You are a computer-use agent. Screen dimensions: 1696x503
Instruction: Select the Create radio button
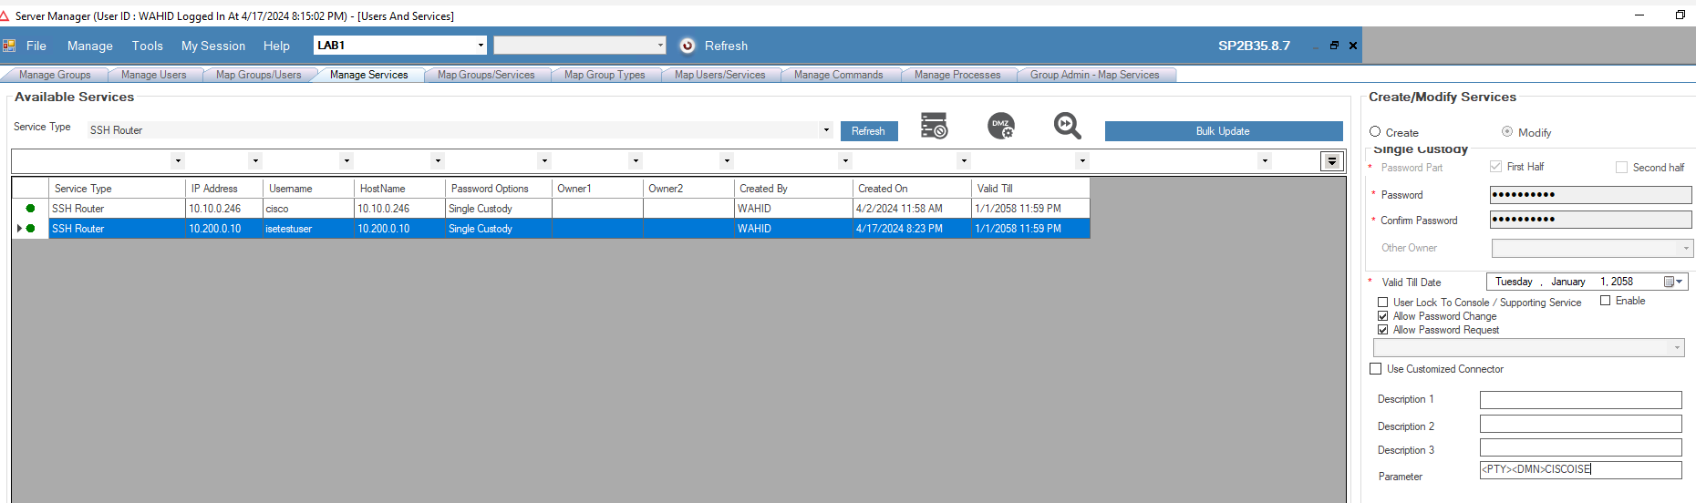[1375, 132]
